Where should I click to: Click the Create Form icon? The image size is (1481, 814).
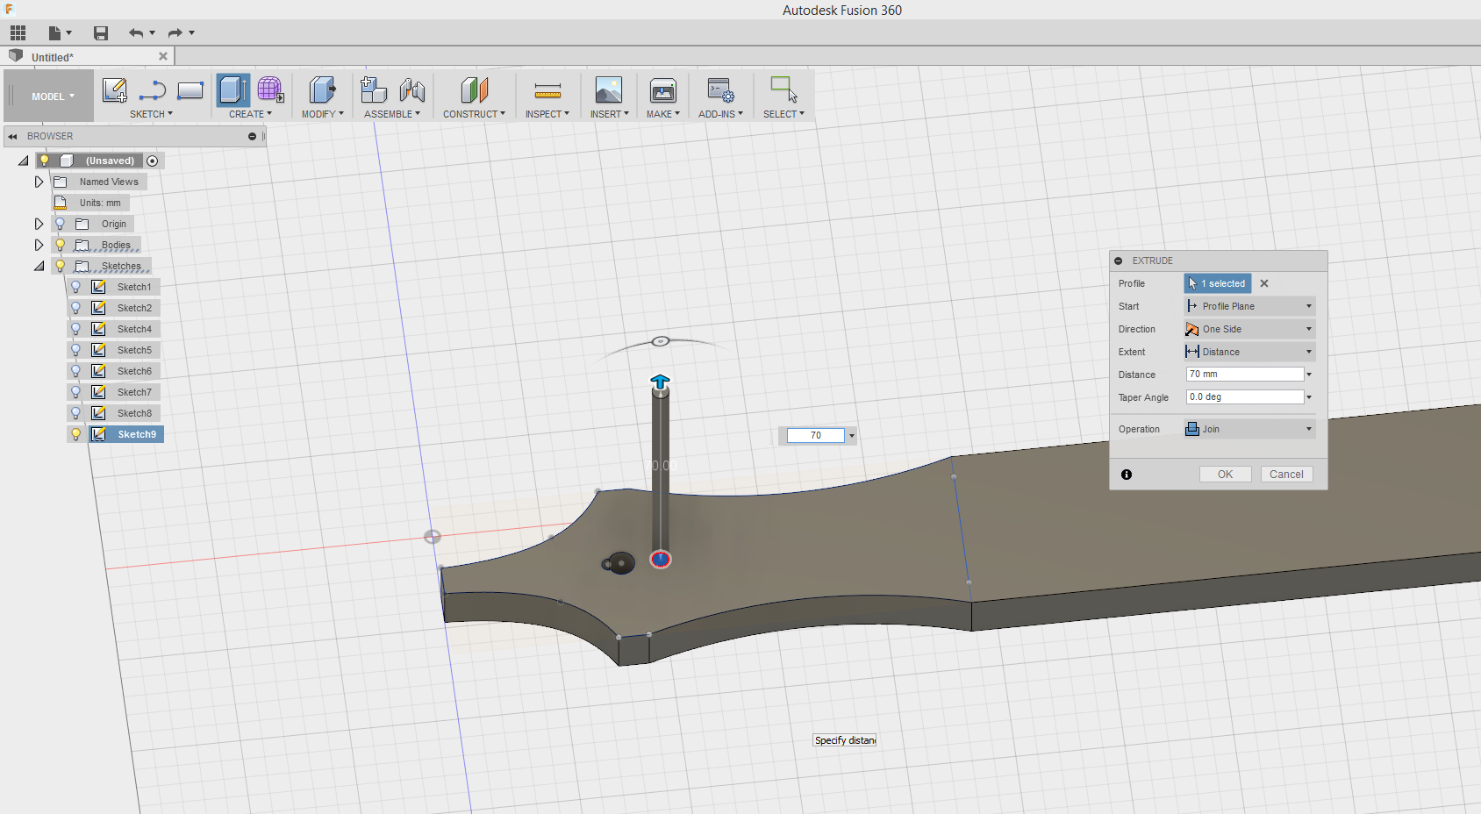tap(270, 90)
